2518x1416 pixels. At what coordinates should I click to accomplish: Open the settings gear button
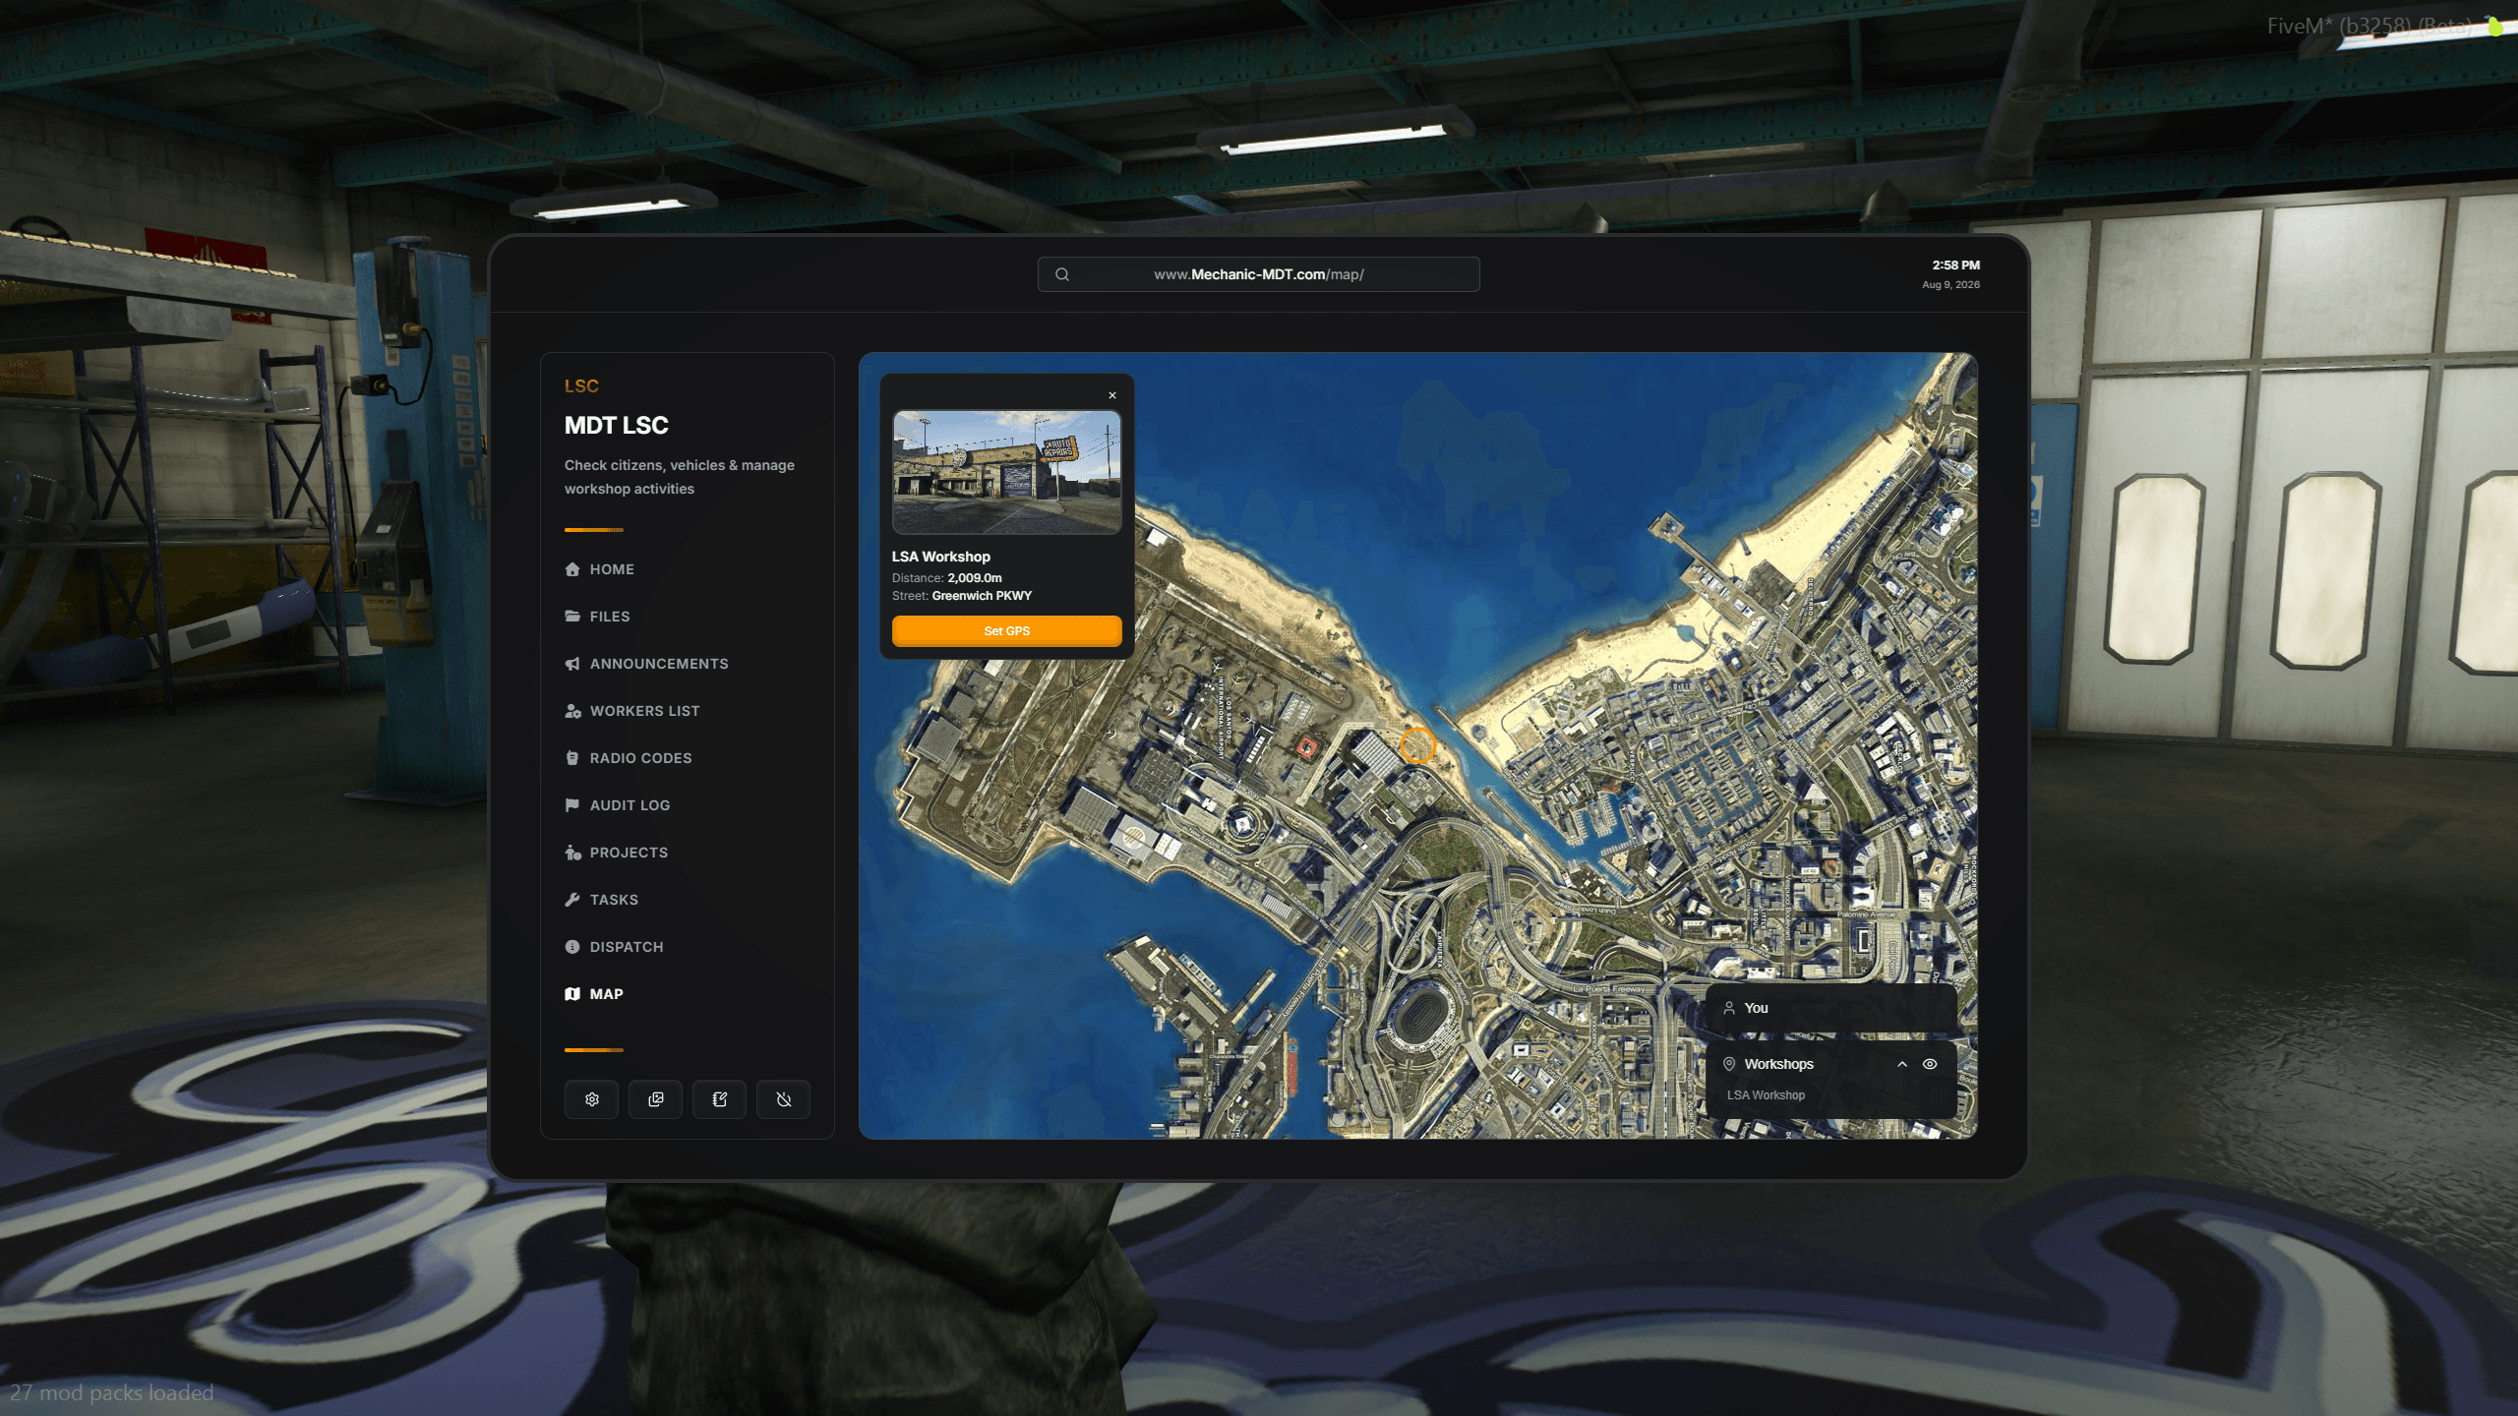591,1099
